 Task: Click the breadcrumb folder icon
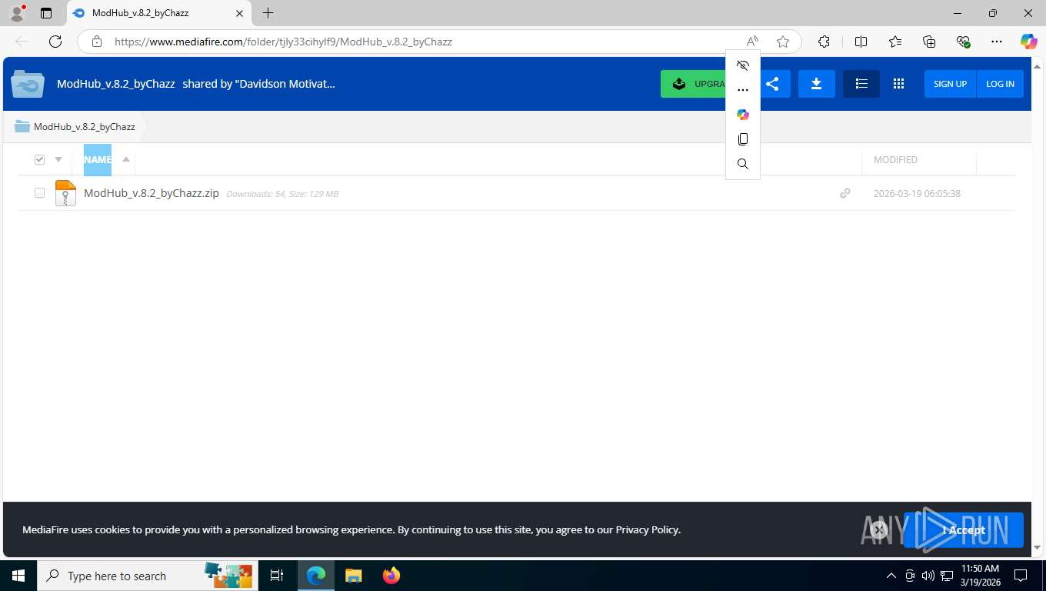click(x=22, y=126)
